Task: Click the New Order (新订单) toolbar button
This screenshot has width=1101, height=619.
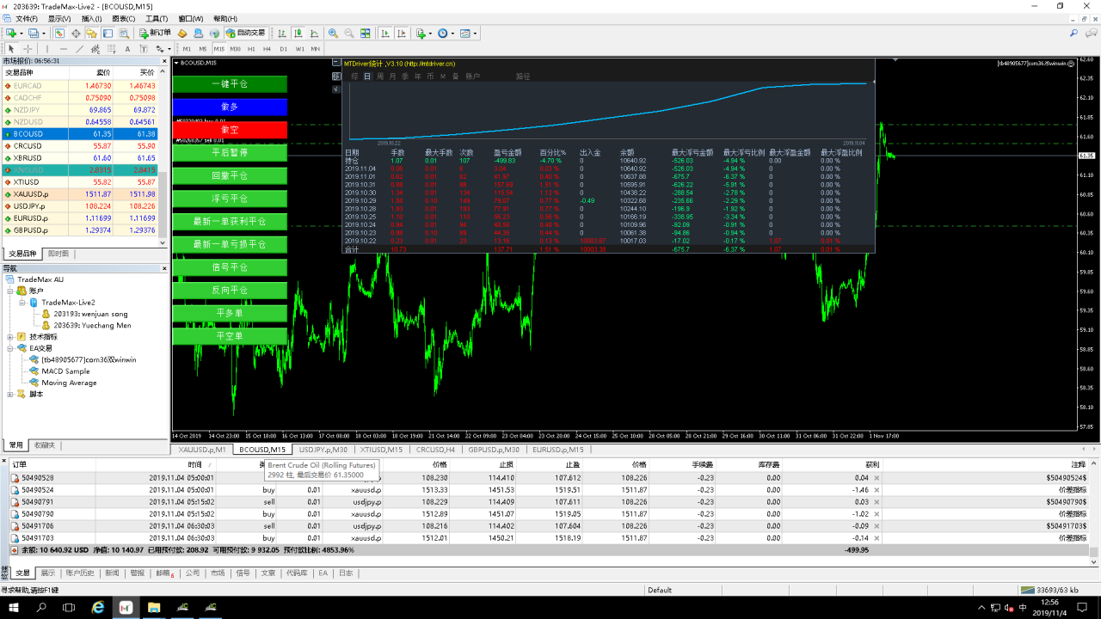Action: point(156,34)
